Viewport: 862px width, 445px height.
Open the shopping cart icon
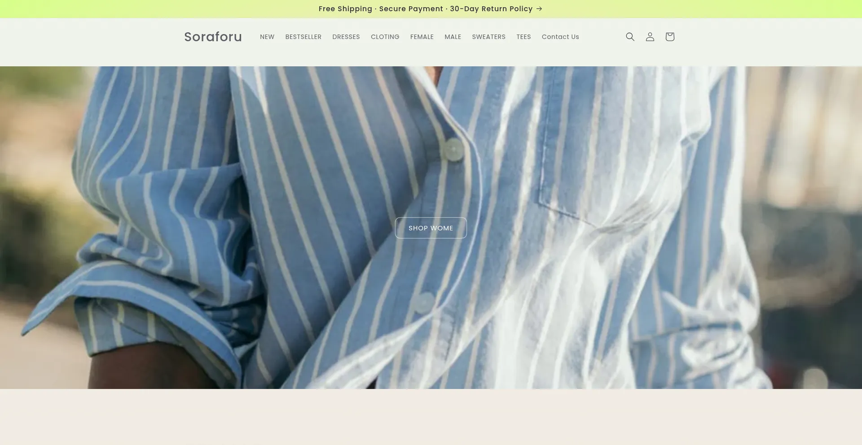[669, 37]
